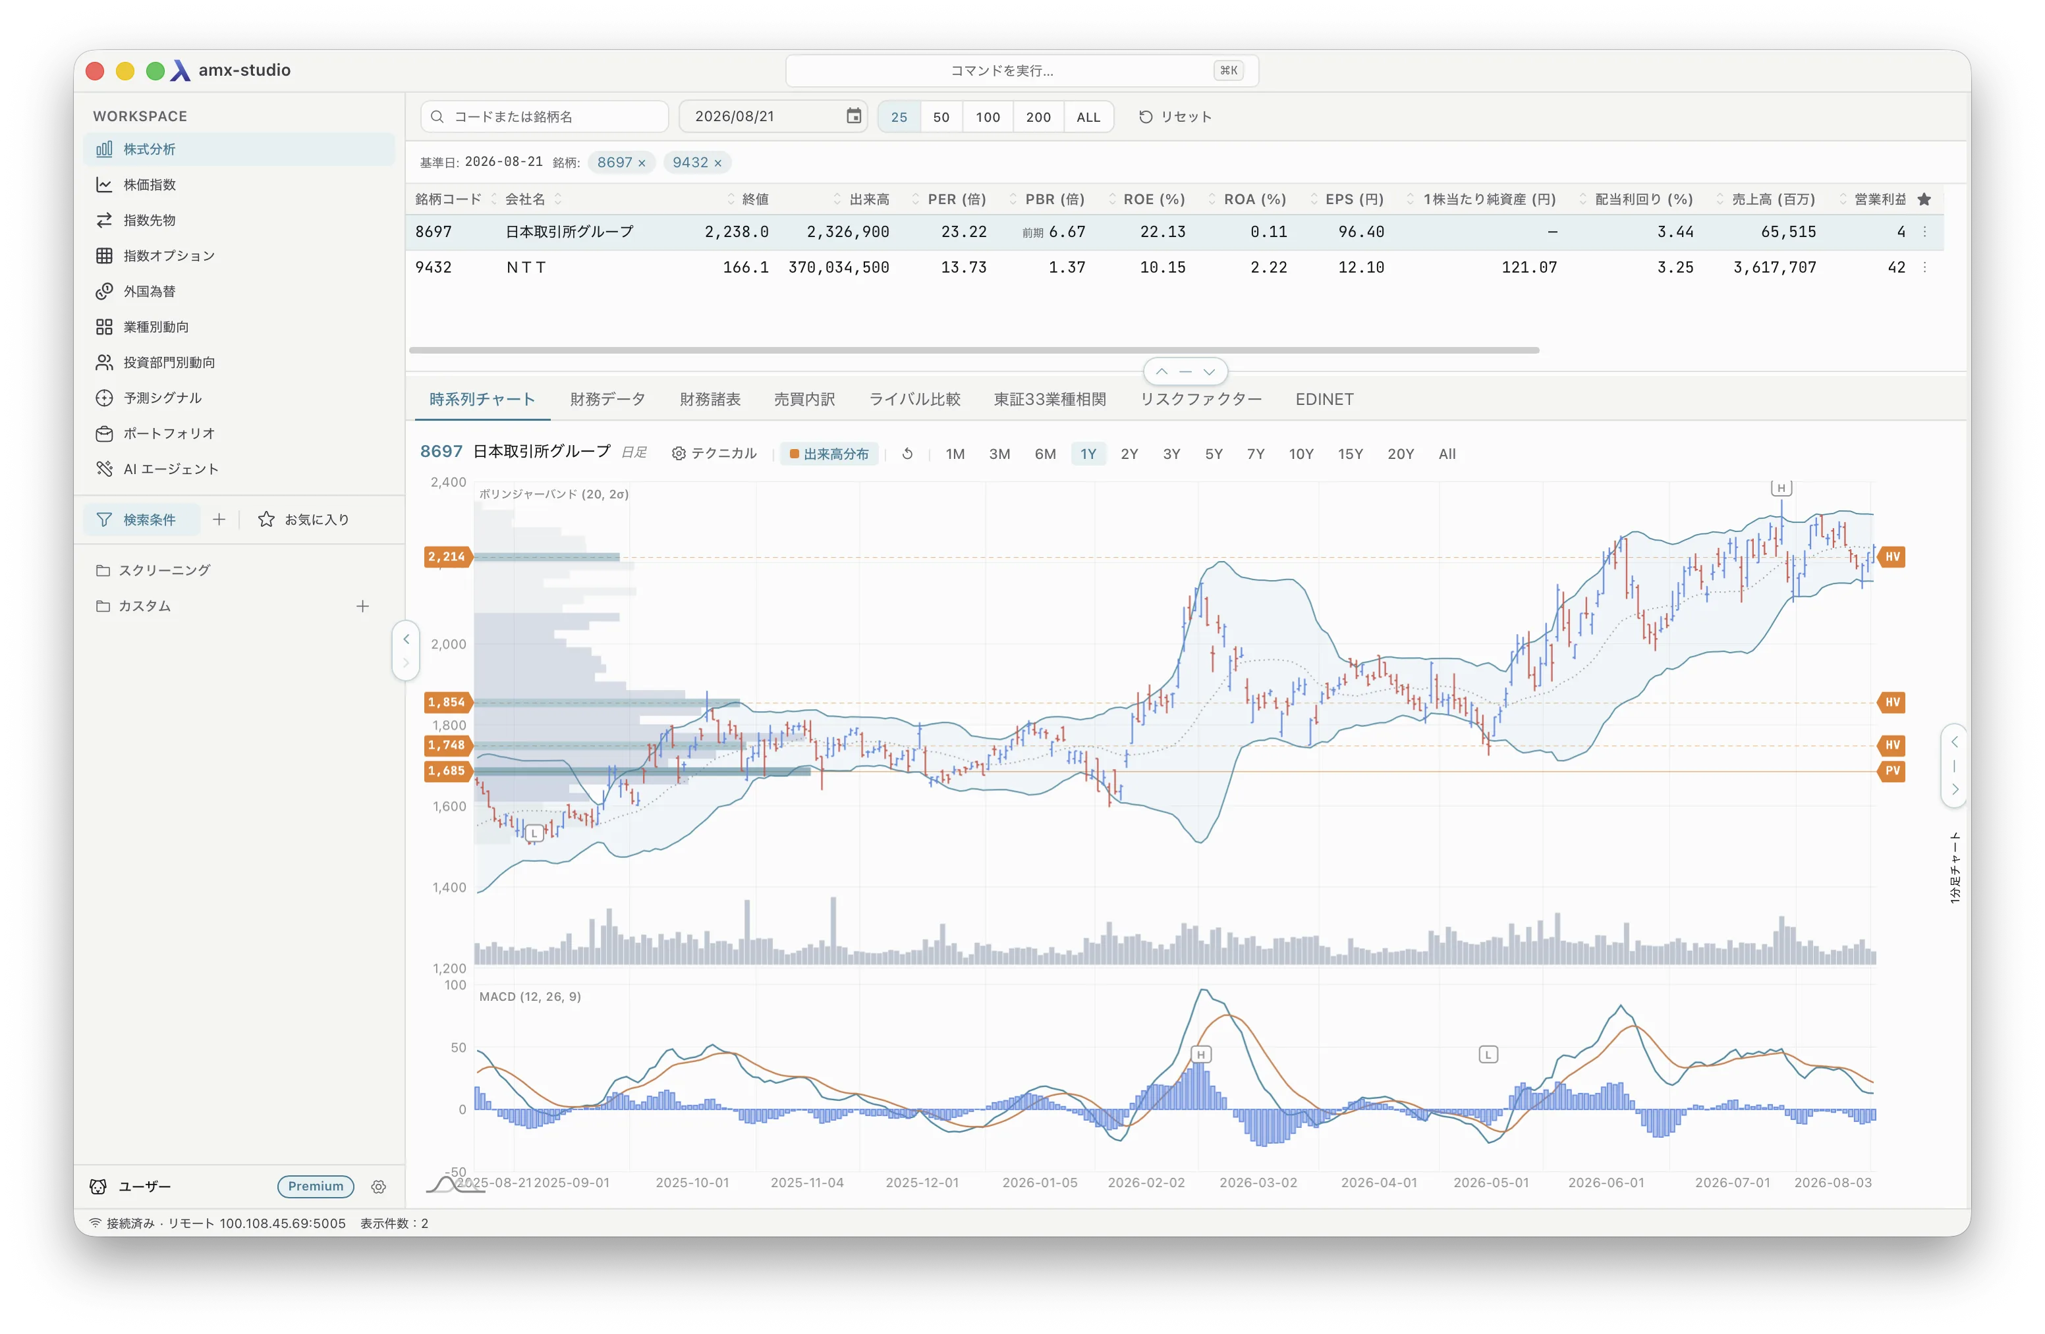This screenshot has width=2045, height=1334.
Task: Remove the 9432 stock chip
Action: [x=718, y=163]
